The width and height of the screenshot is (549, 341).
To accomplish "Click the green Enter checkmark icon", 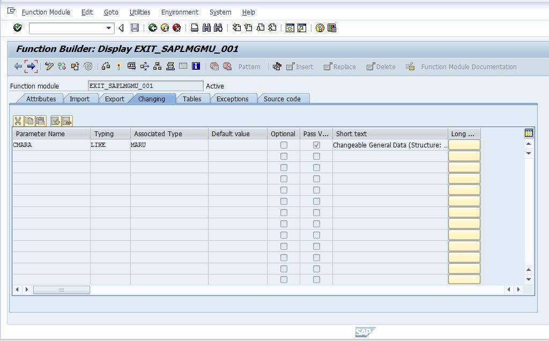I will click(x=18, y=28).
